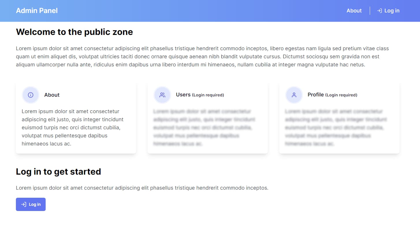The image size is (420, 239).
Task: Click the info icon on About card
Action: click(31, 95)
